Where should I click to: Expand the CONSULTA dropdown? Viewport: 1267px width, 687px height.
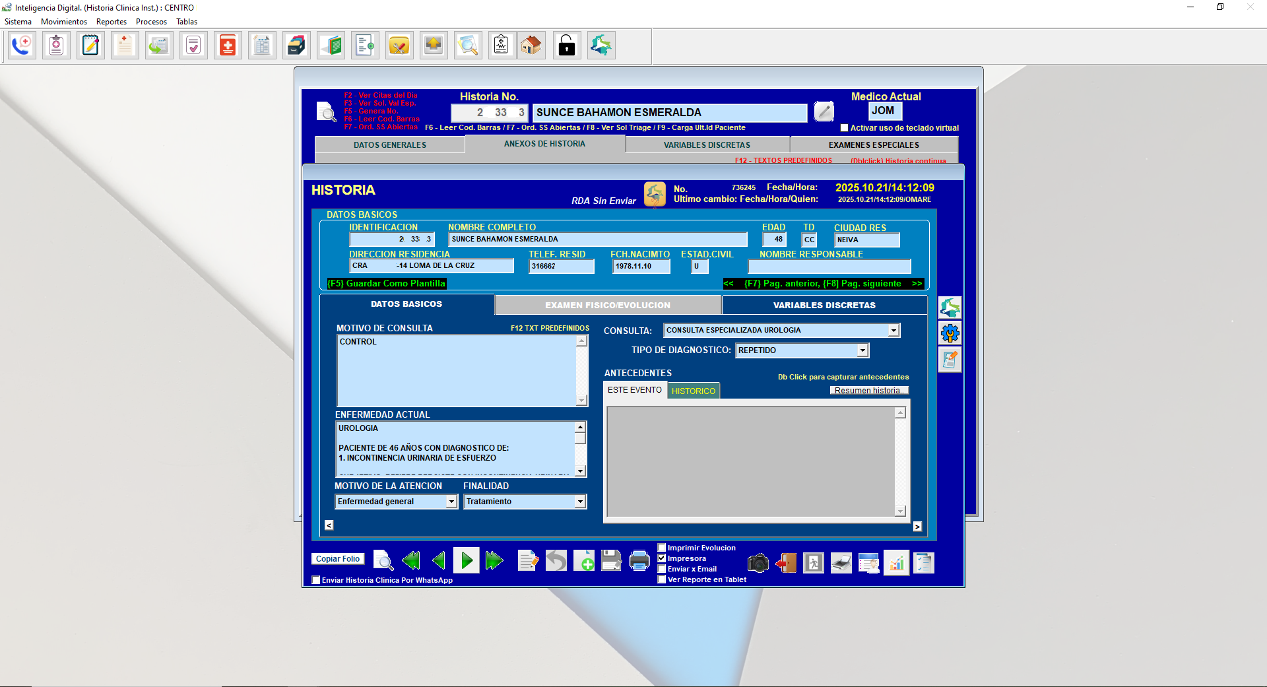(893, 331)
